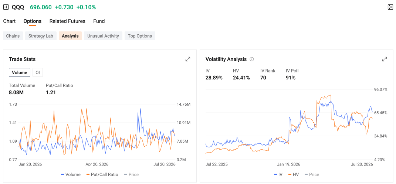
Task: Click the Jan 19, 2026 axis label
Action: pos(289,164)
